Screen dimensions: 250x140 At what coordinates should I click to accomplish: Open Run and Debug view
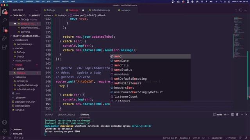coord(4,38)
